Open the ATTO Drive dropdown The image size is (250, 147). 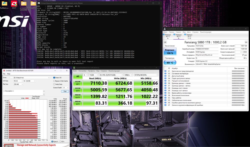[32, 78]
